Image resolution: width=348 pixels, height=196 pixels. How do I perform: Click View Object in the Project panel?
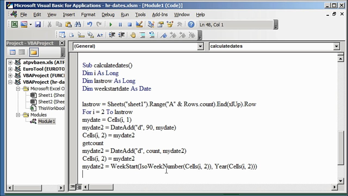coord(22,52)
